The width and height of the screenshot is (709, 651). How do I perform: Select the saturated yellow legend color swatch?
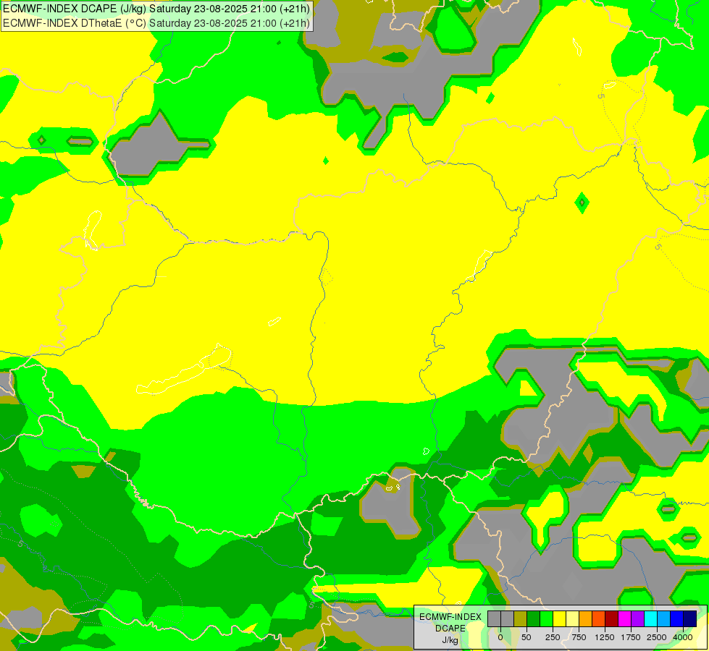pos(559,618)
